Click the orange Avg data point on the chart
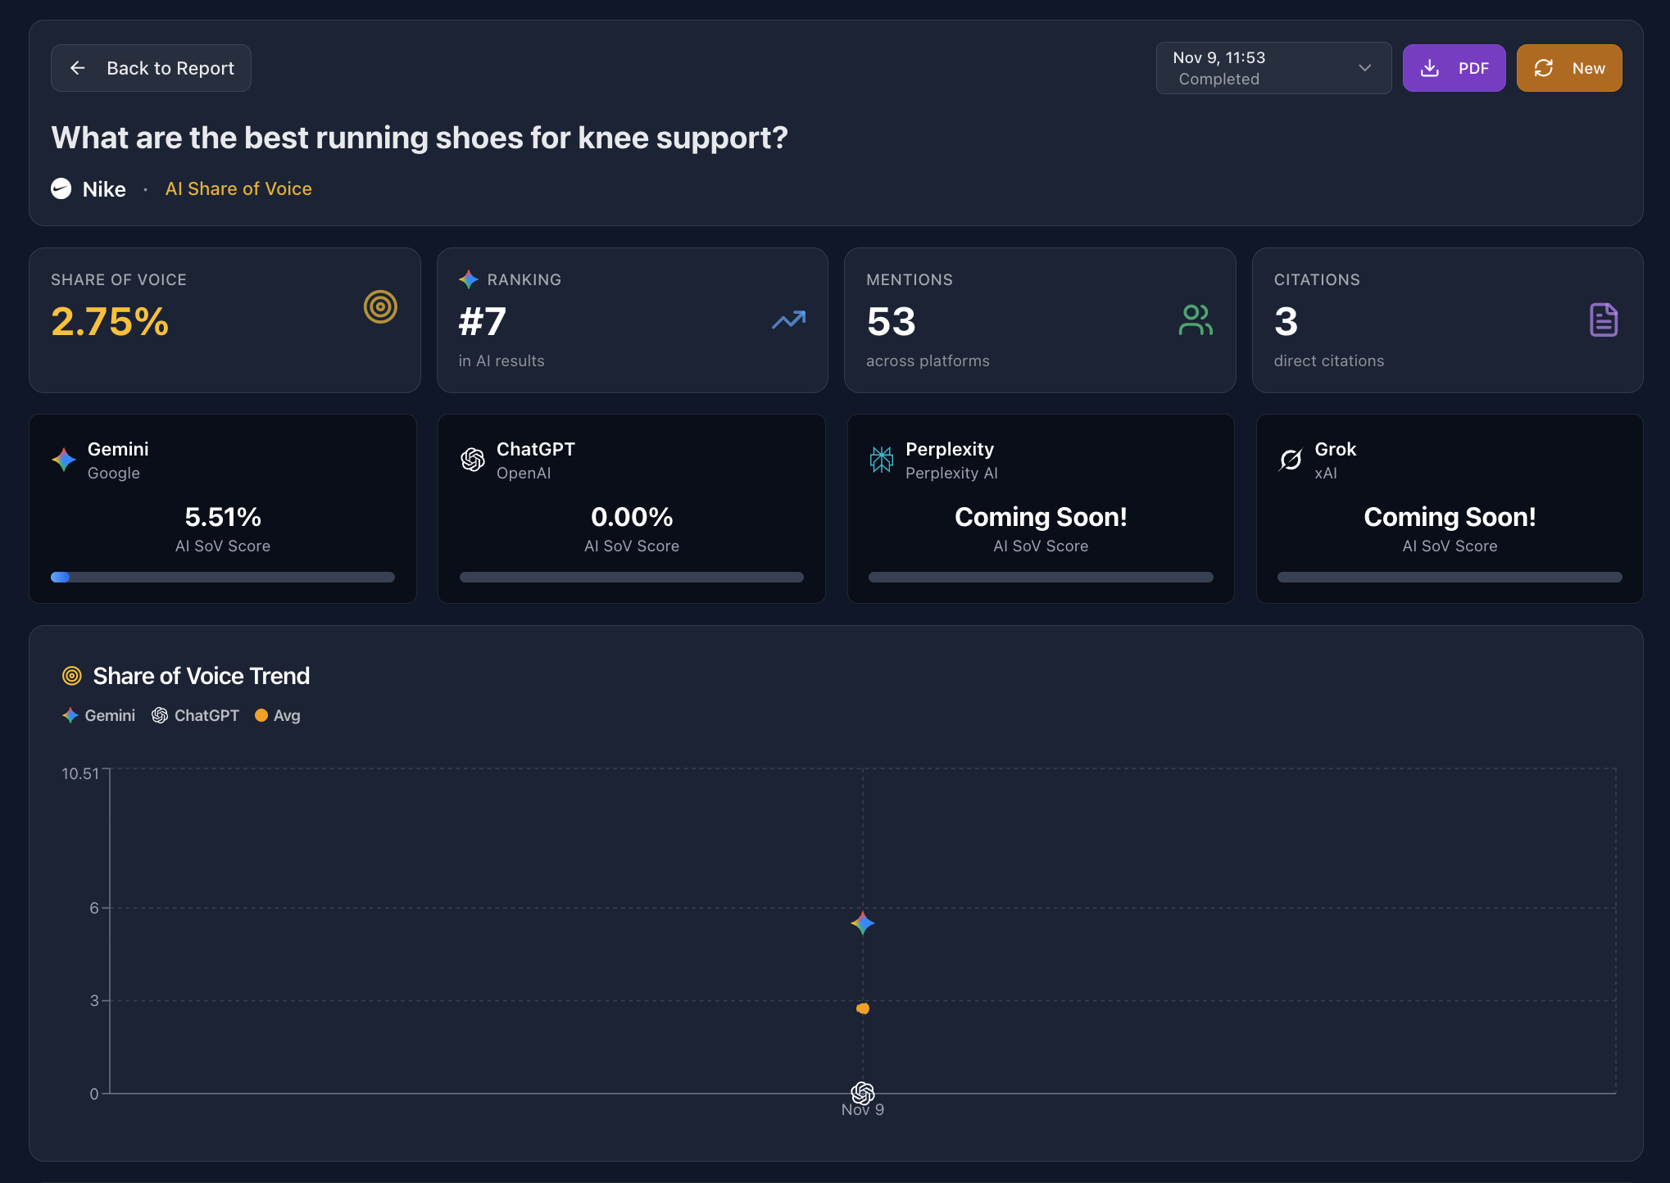The height and width of the screenshot is (1183, 1670). [862, 1008]
